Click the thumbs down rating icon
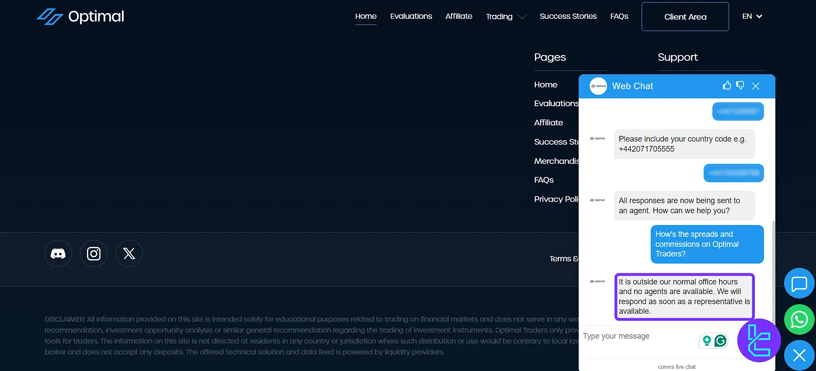 pos(740,86)
